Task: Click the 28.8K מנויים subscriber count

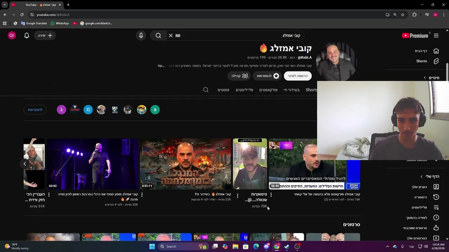Action: [278, 57]
